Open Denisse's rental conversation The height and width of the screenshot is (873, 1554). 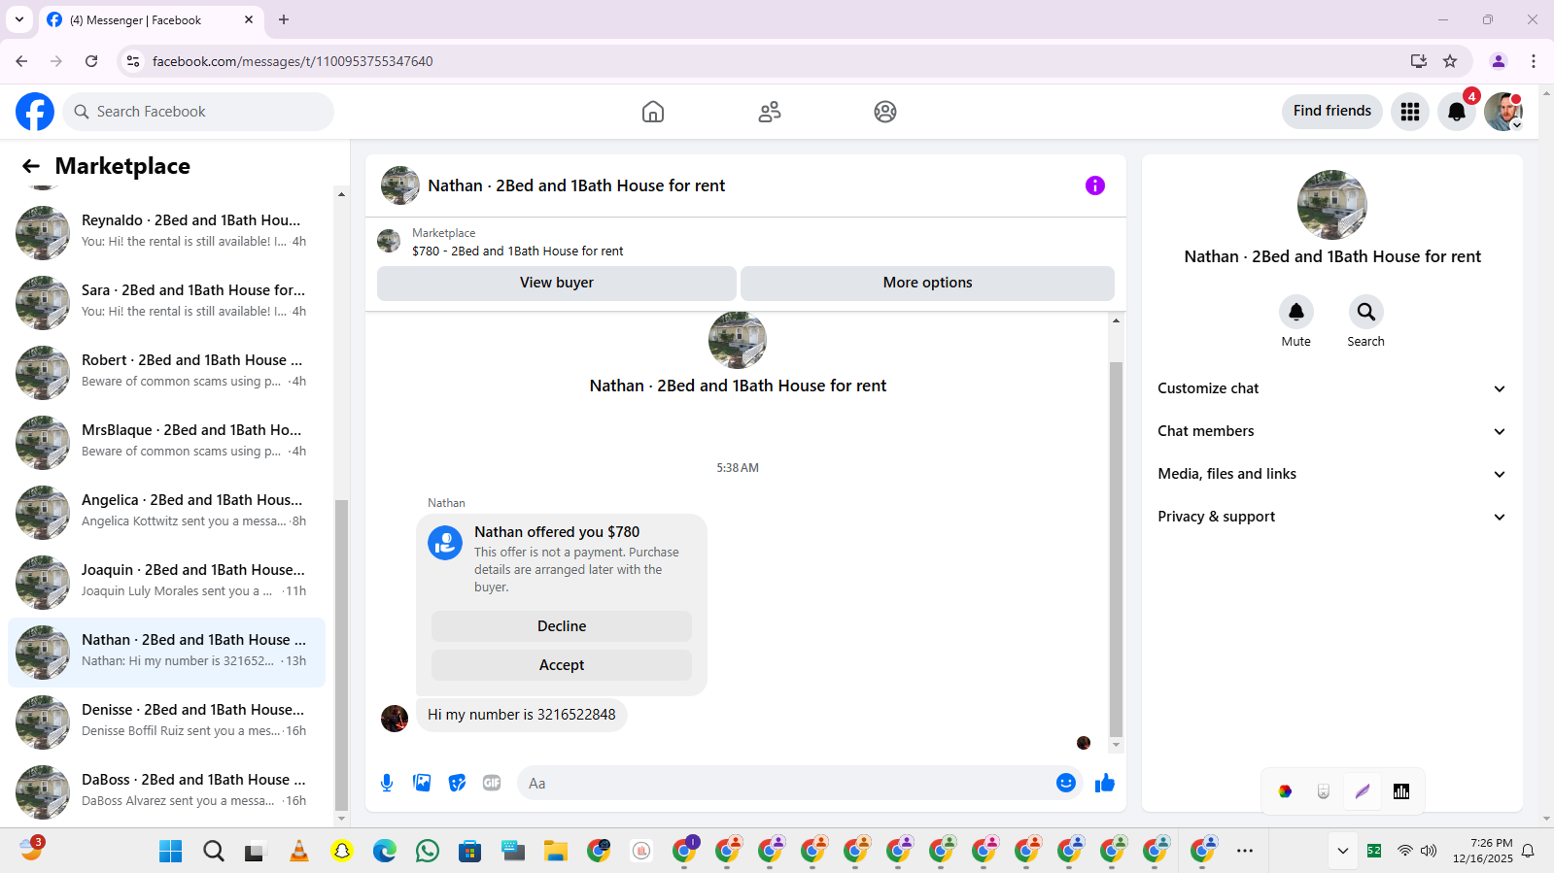pyautogui.click(x=167, y=722)
